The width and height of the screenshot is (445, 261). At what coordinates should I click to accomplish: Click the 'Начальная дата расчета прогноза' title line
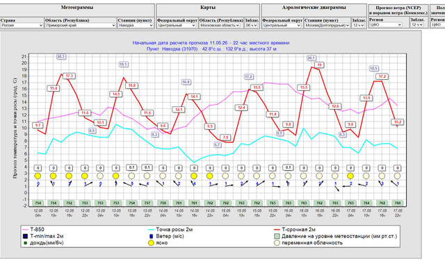[x=211, y=43]
